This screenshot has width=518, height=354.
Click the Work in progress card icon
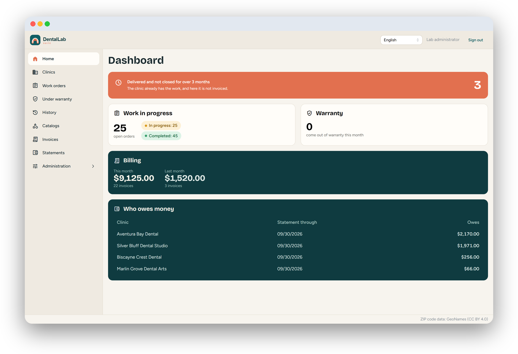coord(117,113)
